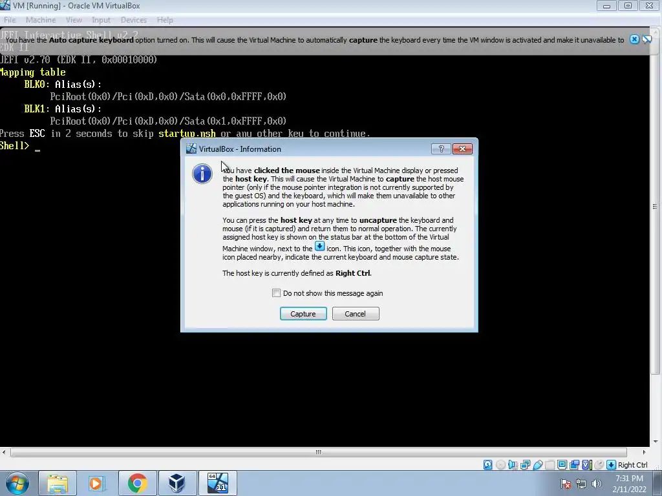Image resolution: width=662 pixels, height=496 pixels.
Task: Minimize the VirtualBox VM window
Action: [x=606, y=5]
